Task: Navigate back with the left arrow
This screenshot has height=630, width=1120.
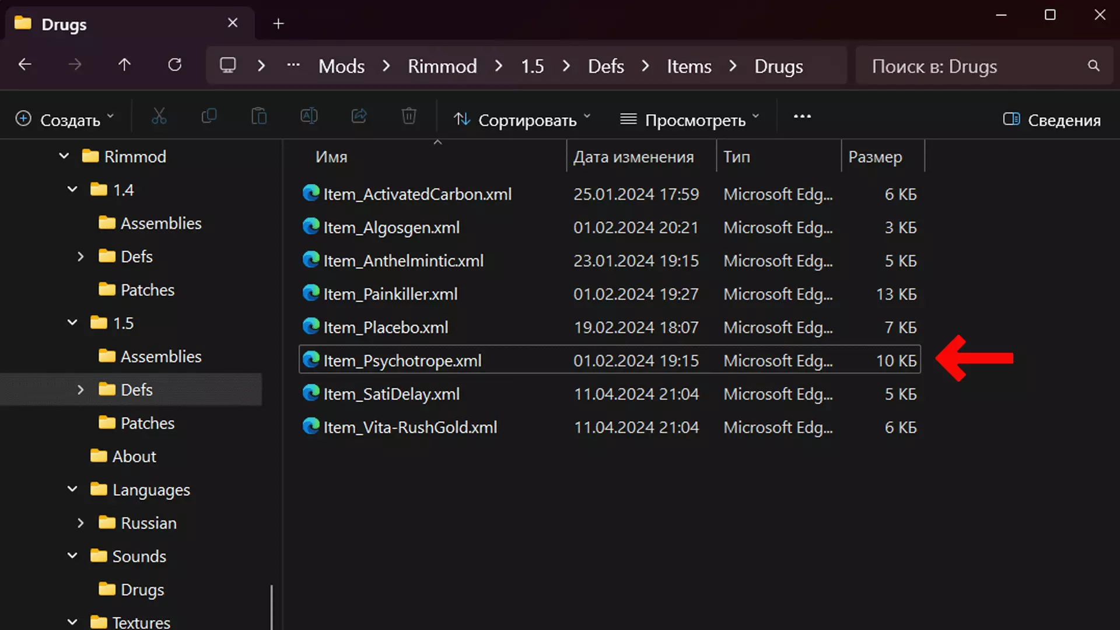Action: (x=24, y=65)
